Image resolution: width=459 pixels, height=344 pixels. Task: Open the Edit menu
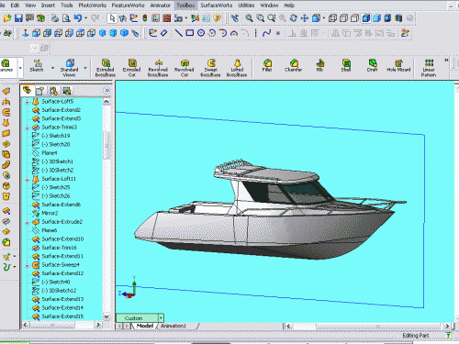[x=15, y=6]
